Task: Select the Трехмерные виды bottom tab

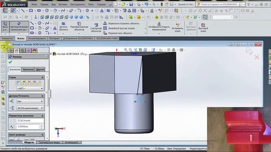Action: tap(49, 142)
